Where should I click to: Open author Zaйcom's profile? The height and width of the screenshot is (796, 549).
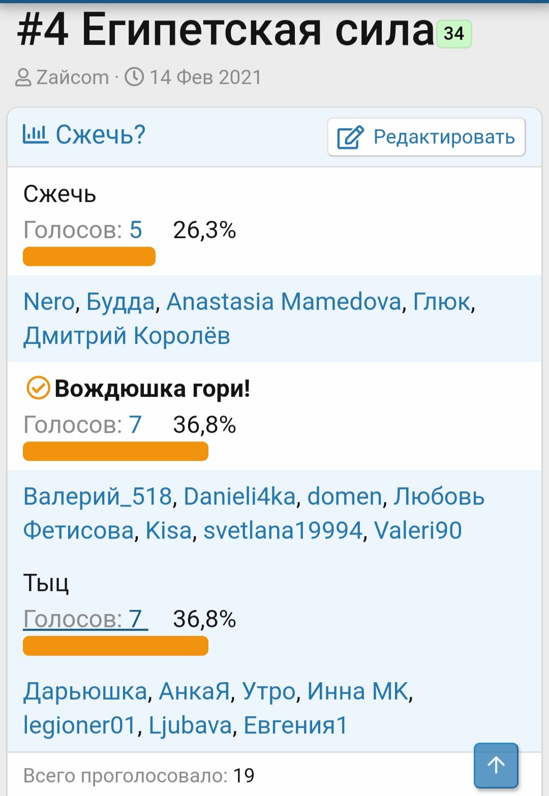coord(73,77)
